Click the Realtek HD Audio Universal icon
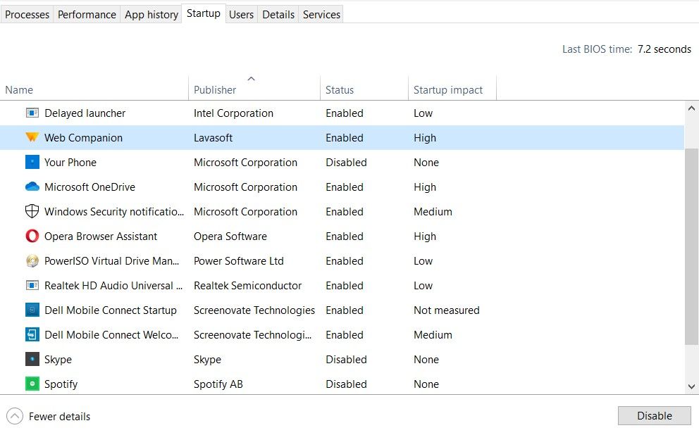 pyautogui.click(x=32, y=285)
